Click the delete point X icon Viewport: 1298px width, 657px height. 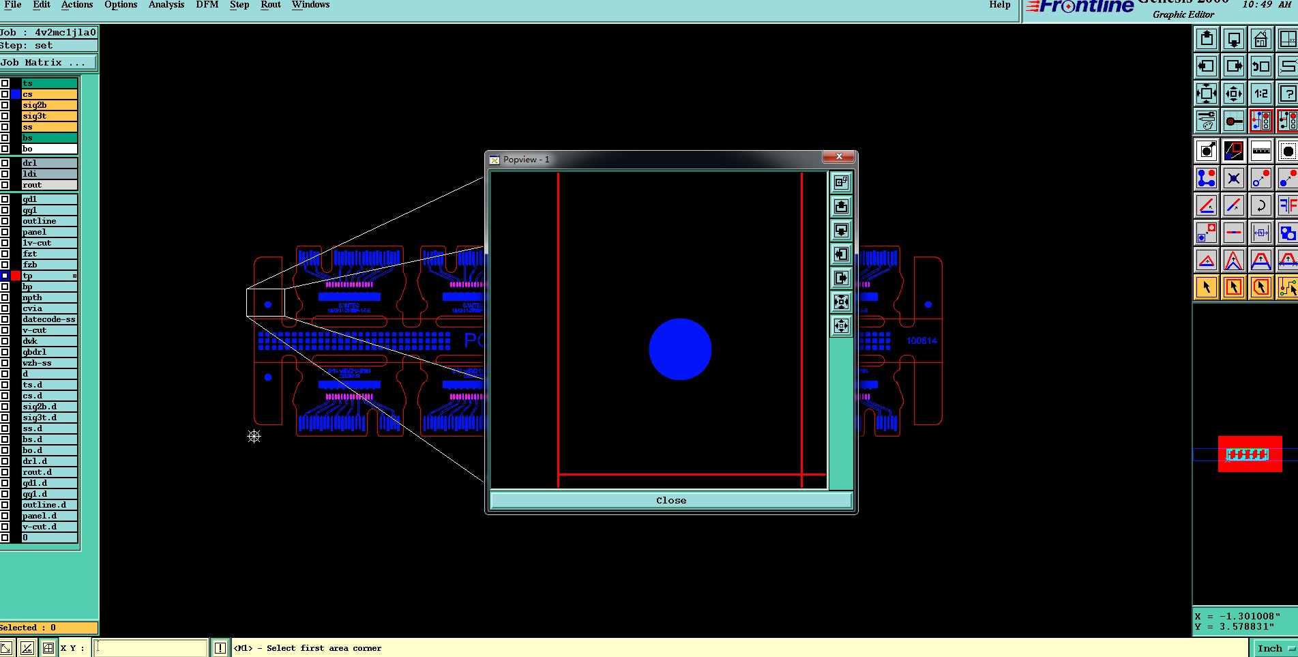click(1234, 178)
